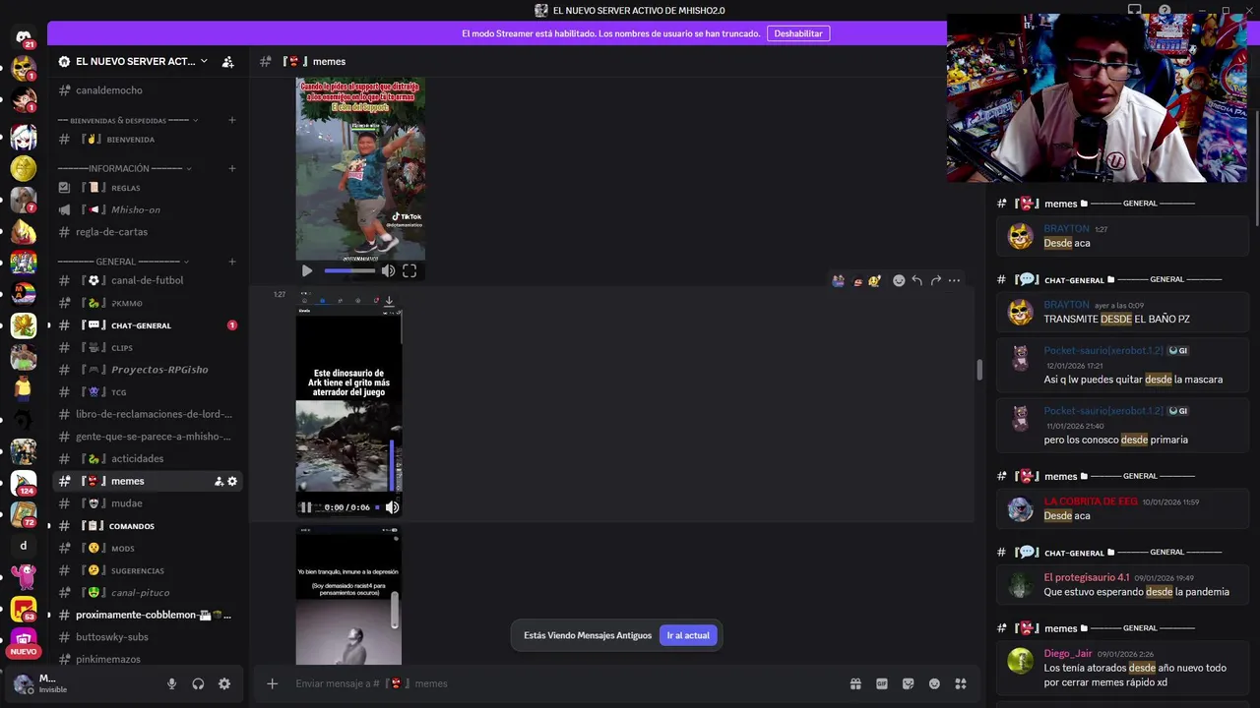Open the Proyectos-RPGisho channel
Image resolution: width=1260 pixels, height=708 pixels.
147,370
